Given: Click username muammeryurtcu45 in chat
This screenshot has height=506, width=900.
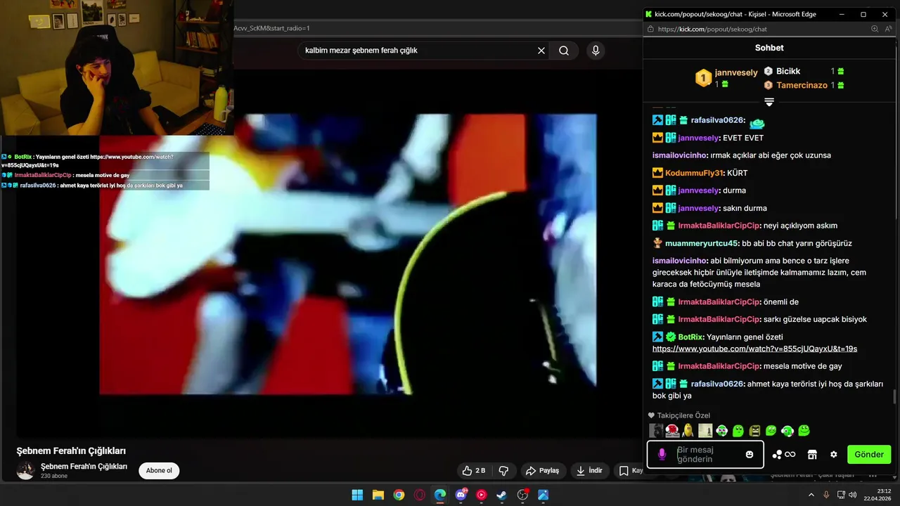Looking at the screenshot, I should coord(702,243).
